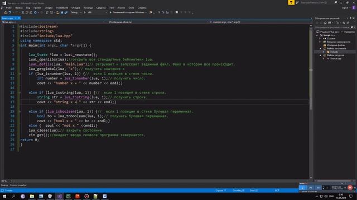357x200 pixels.
Task: Open the Справка menu
Action: point(142,8)
